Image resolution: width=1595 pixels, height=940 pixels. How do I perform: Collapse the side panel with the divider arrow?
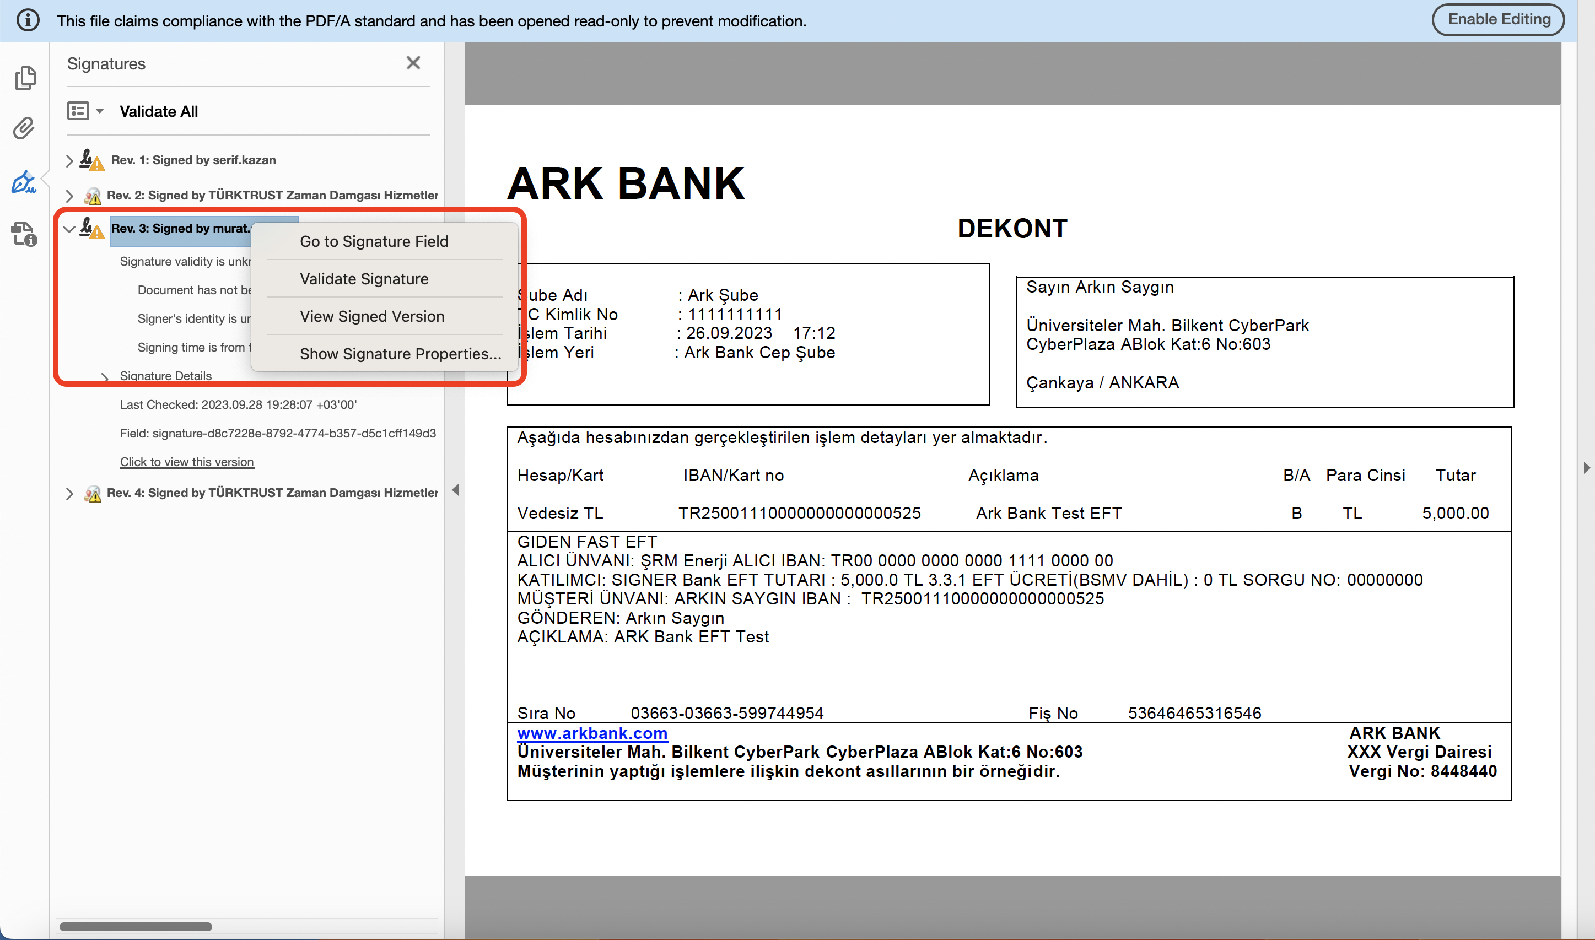tap(455, 490)
